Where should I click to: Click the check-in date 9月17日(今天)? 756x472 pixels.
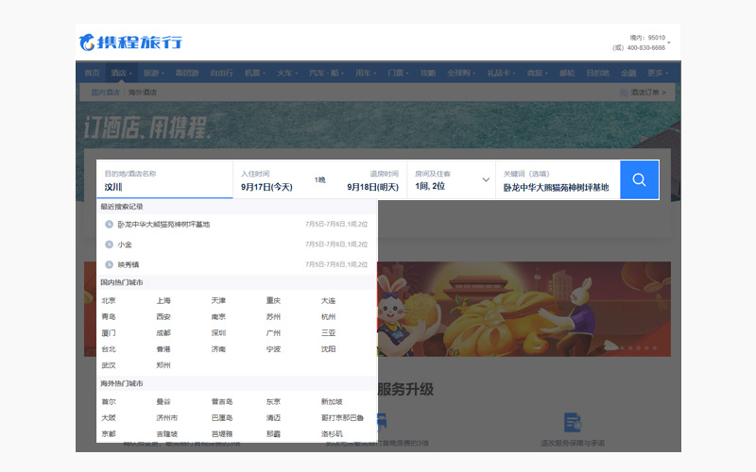(x=266, y=187)
